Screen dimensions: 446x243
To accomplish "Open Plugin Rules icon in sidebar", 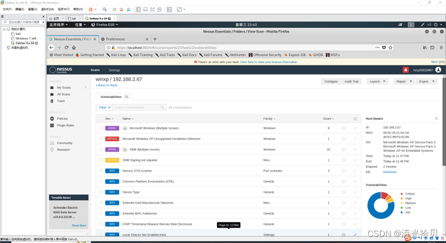I will (52, 125).
